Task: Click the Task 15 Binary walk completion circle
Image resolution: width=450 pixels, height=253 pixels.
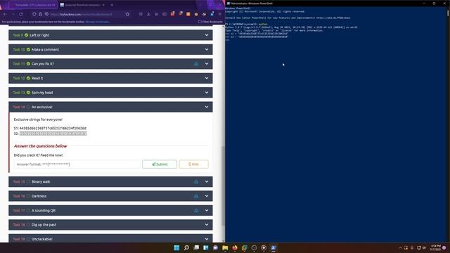Action: tap(28, 181)
